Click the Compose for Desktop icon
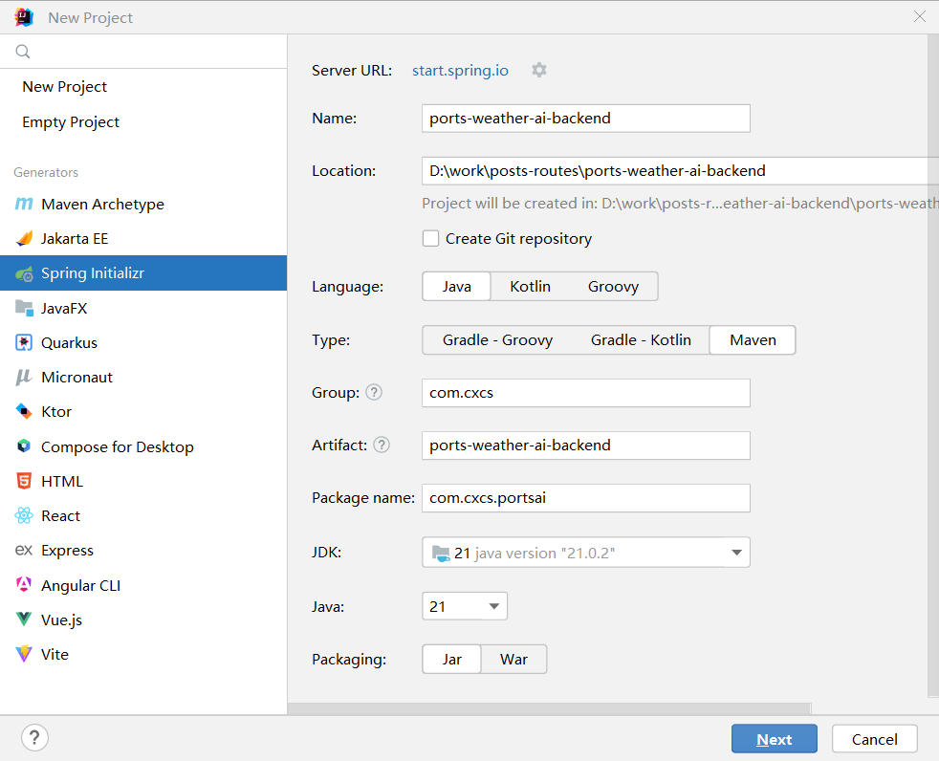 click(x=24, y=446)
